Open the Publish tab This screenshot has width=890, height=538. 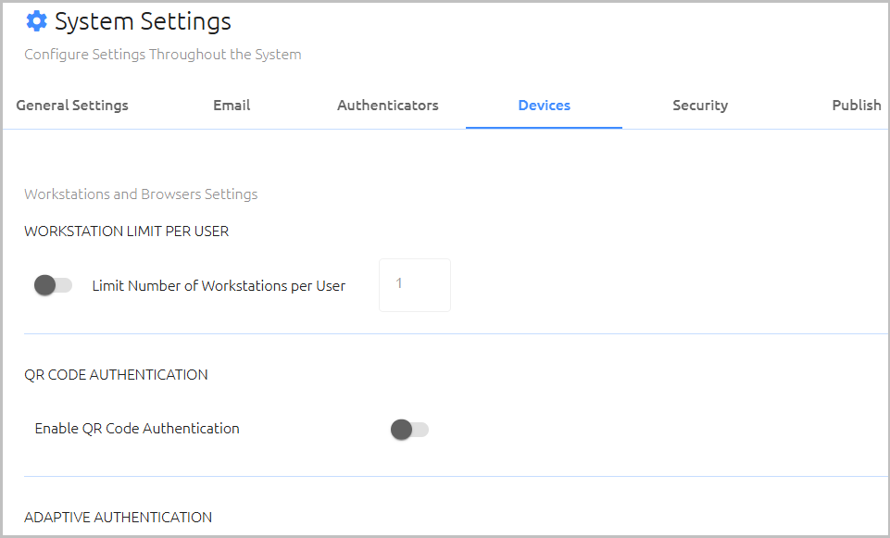pos(857,105)
